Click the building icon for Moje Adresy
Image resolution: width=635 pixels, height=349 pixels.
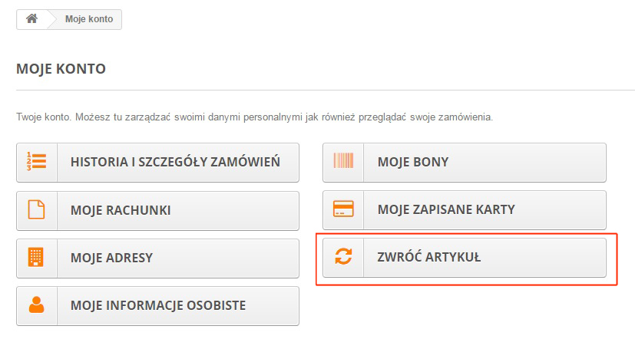[35, 257]
